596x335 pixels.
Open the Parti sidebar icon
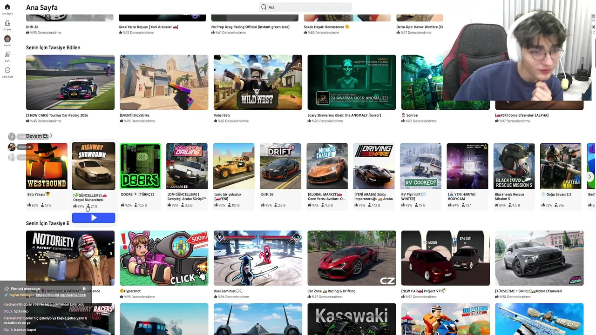tap(7, 54)
